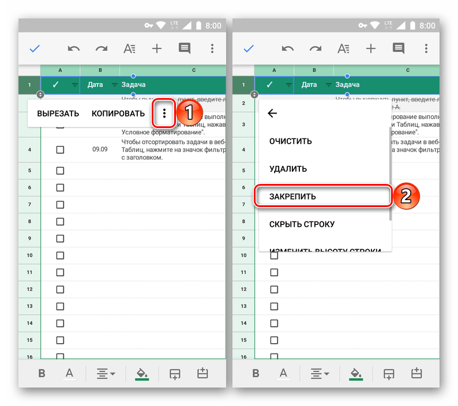This screenshot has width=458, height=406.
Task: Open overflow menu in right screenshot top toolbar
Action: pos(426,48)
